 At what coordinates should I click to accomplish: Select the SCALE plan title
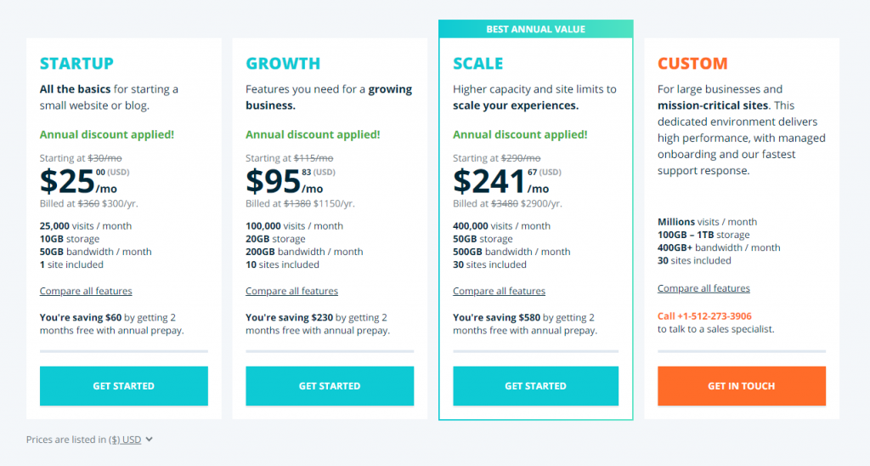pos(477,64)
